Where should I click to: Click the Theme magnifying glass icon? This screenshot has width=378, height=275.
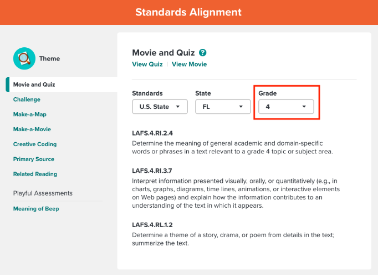pyautogui.click(x=24, y=58)
